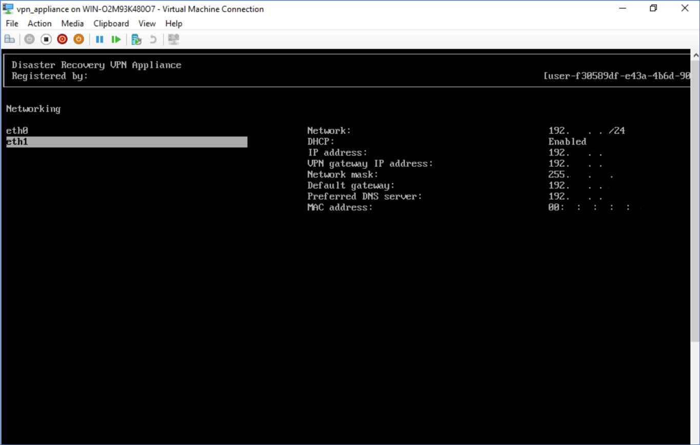Open the Action menu
Screen dimensions: 700x445
point(39,23)
